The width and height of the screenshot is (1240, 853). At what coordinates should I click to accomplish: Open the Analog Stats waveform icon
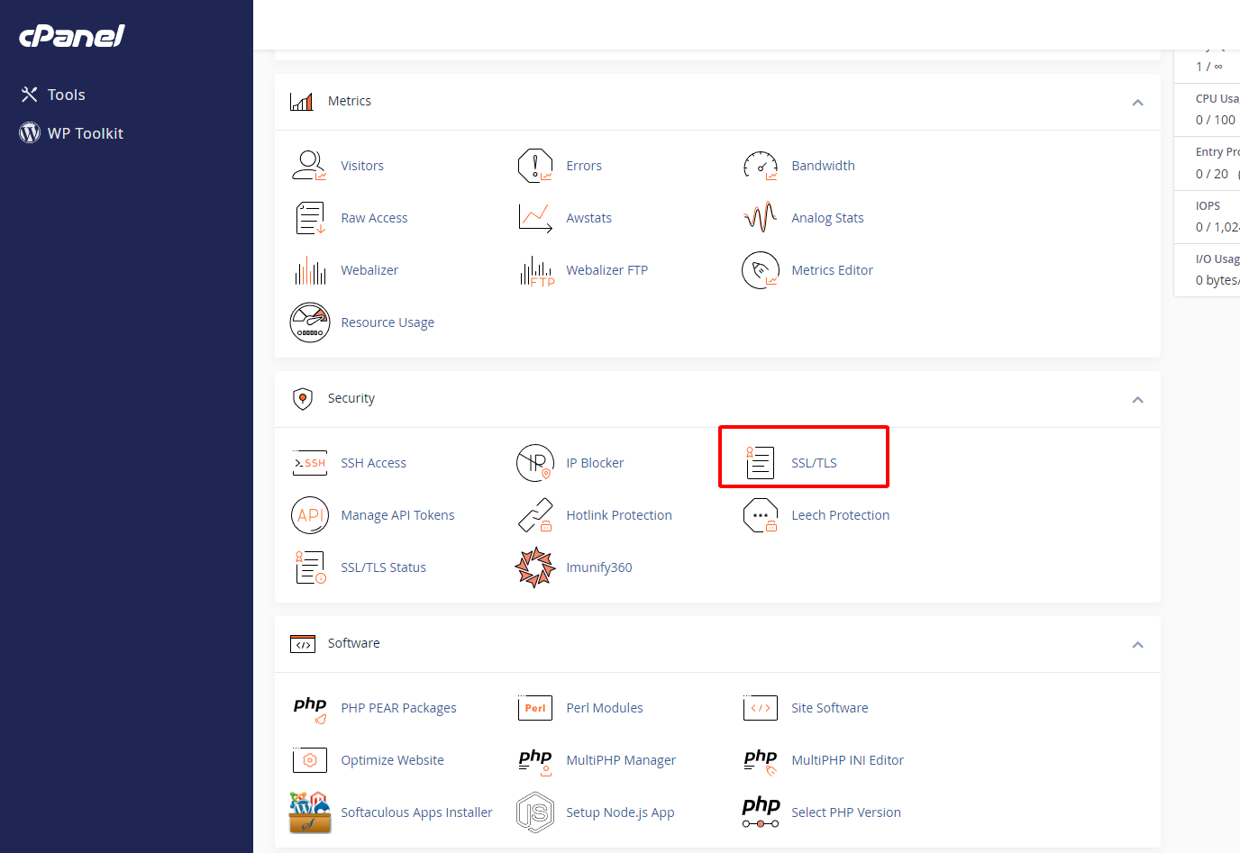760,218
